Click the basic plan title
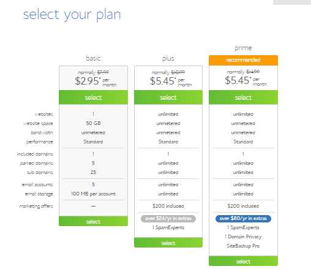This screenshot has height=269, width=311. click(93, 58)
